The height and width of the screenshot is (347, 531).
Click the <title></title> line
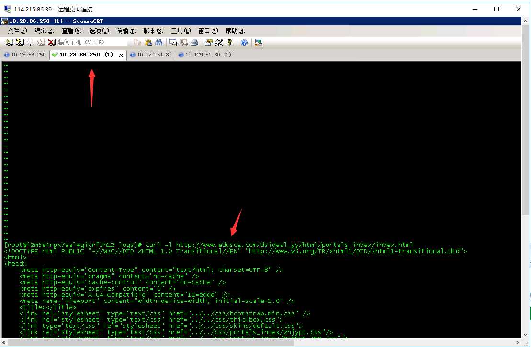pos(48,307)
